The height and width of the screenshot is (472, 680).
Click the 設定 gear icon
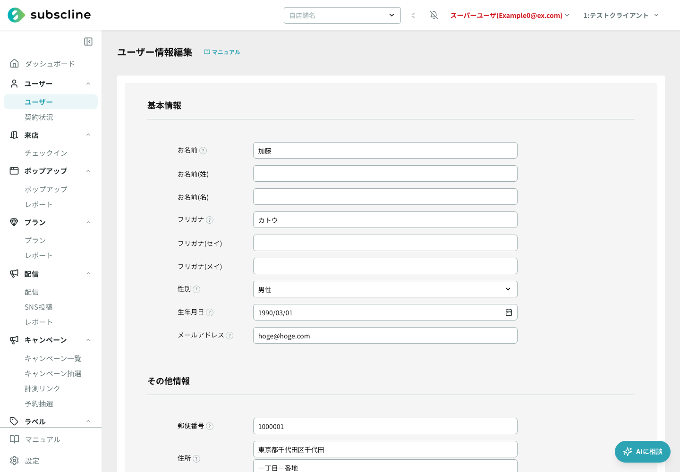click(x=15, y=461)
